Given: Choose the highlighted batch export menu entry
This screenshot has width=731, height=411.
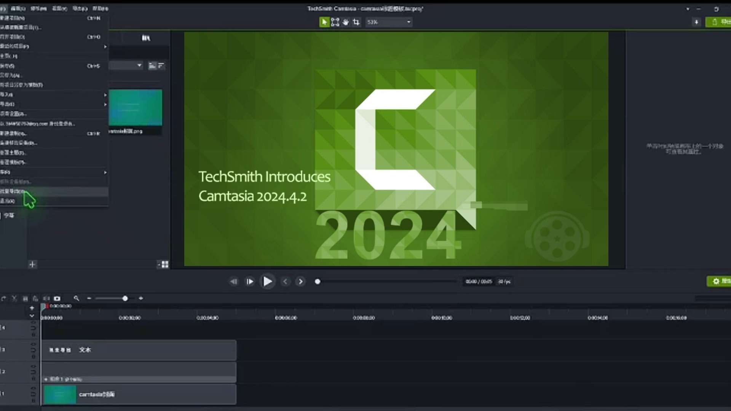Looking at the screenshot, I should coord(53,191).
